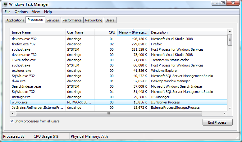Select the InetMgr.exe process
The image size is (242, 142).
point(119,97)
